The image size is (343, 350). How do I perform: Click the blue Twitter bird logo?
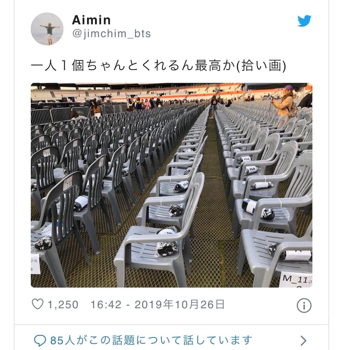coord(304,21)
